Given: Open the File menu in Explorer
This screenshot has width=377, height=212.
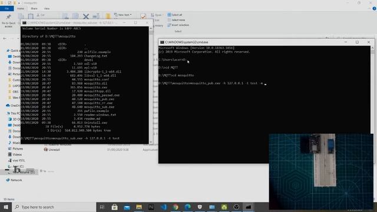Looking at the screenshot, I should point(6,8).
